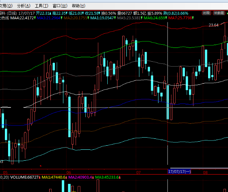Click the yellow MA1:47440.6 volume average
The height and width of the screenshot is (192, 228).
[54, 177]
